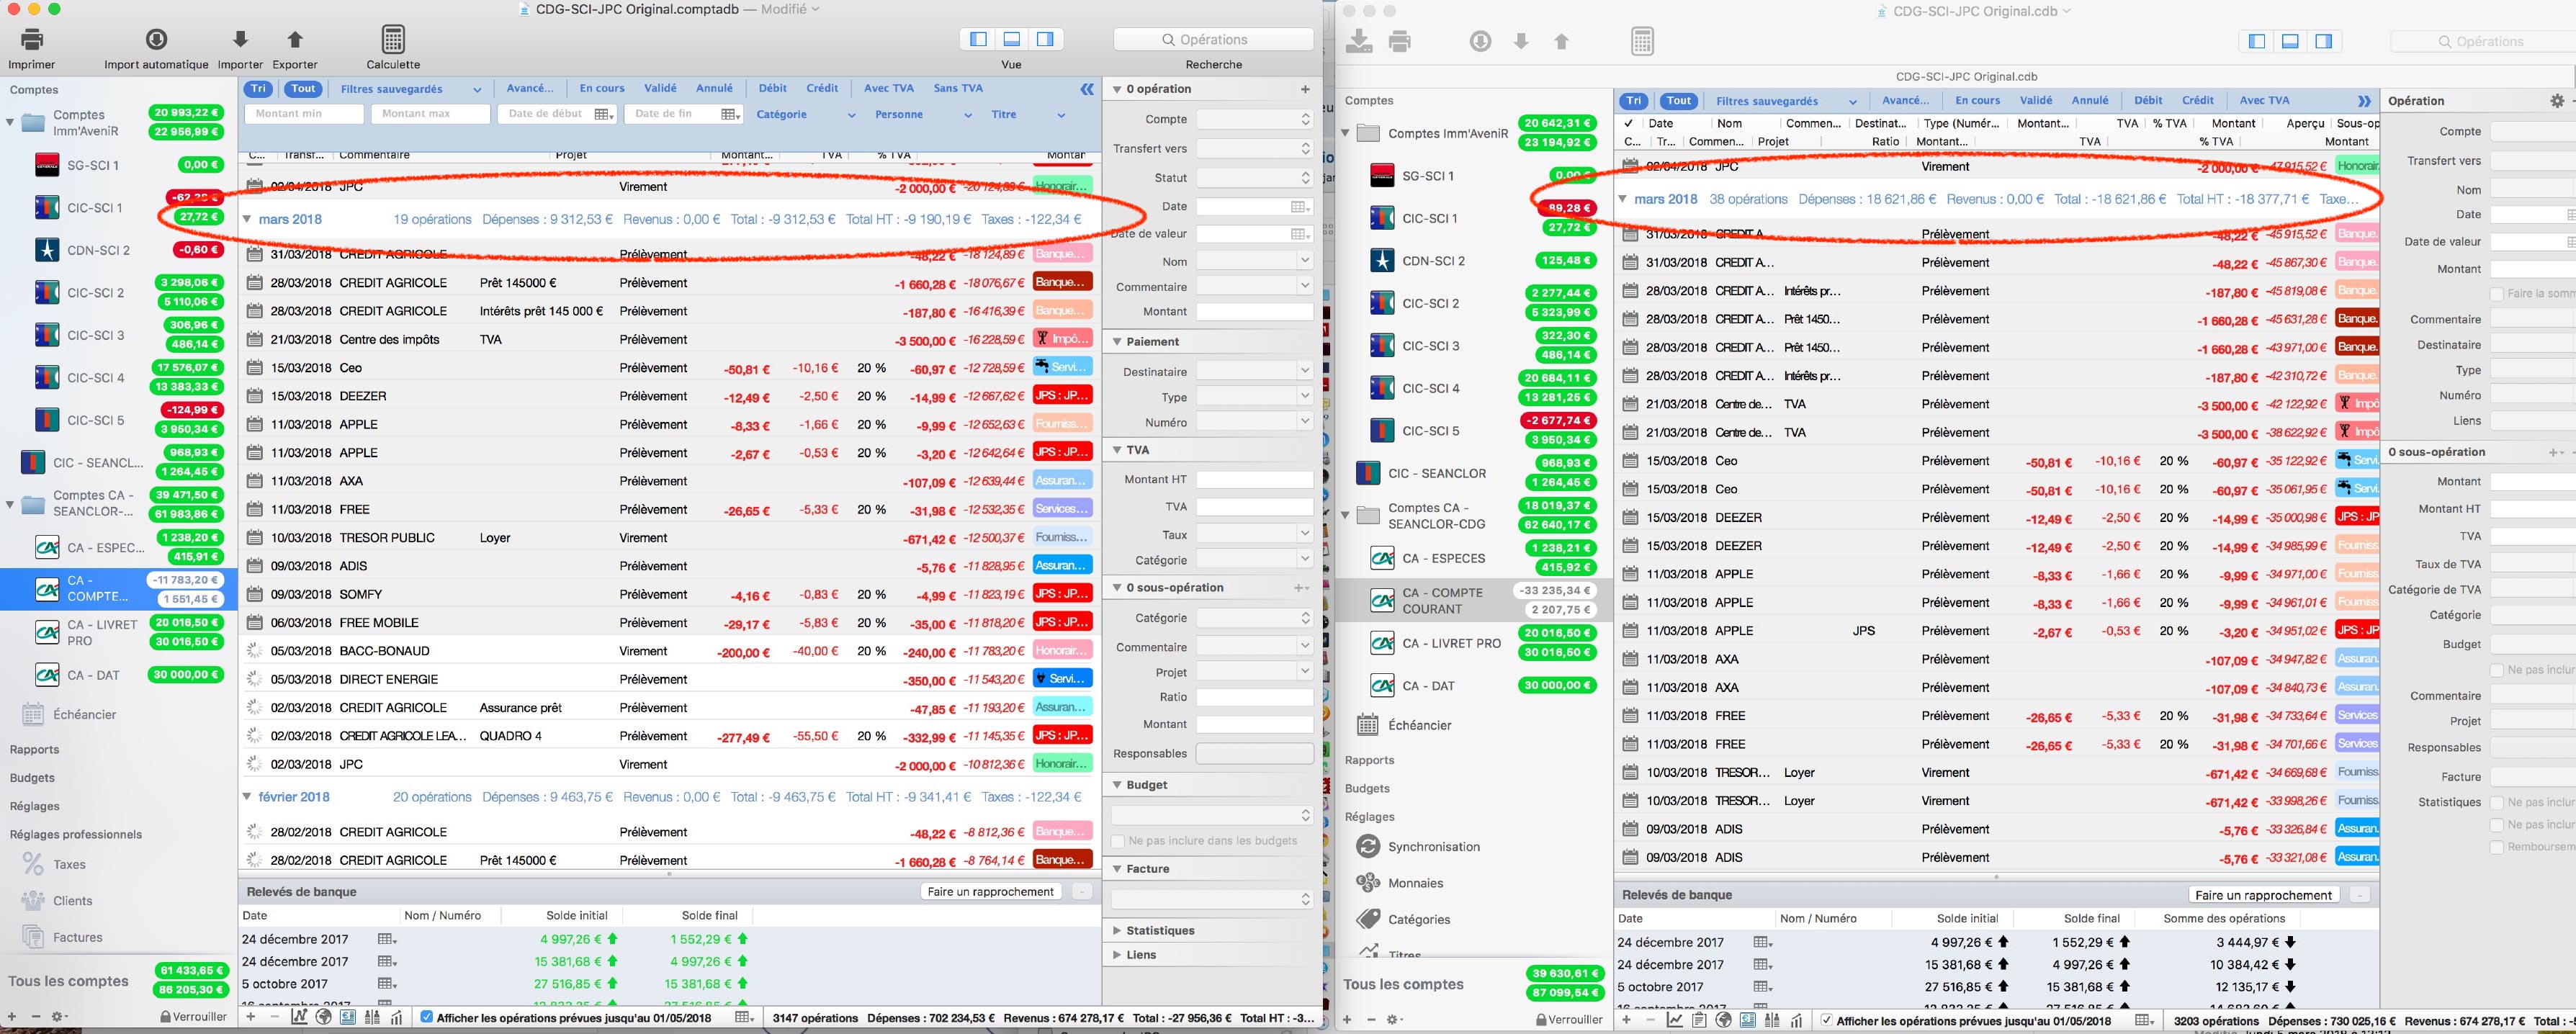This screenshot has height=1034, width=2576.
Task: Click line chart icon in left window bottom bar
Action: click(x=299, y=1018)
